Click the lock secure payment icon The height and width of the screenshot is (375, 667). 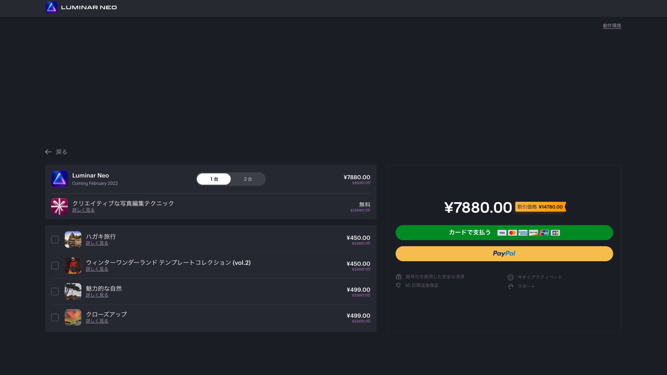(x=399, y=277)
